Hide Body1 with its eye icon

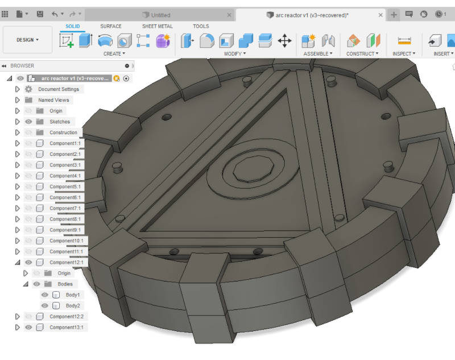(x=45, y=295)
